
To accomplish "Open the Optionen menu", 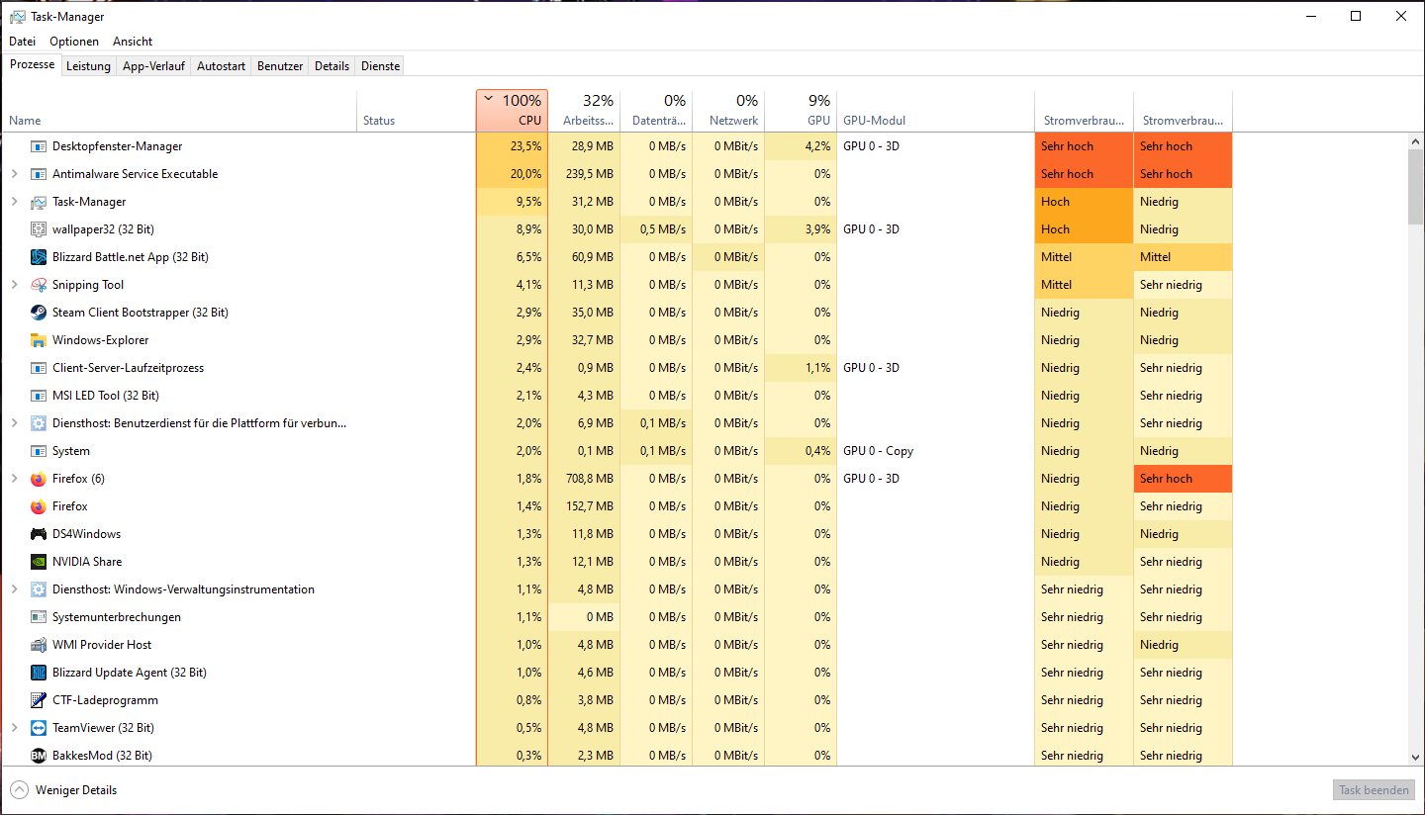I will click(74, 42).
